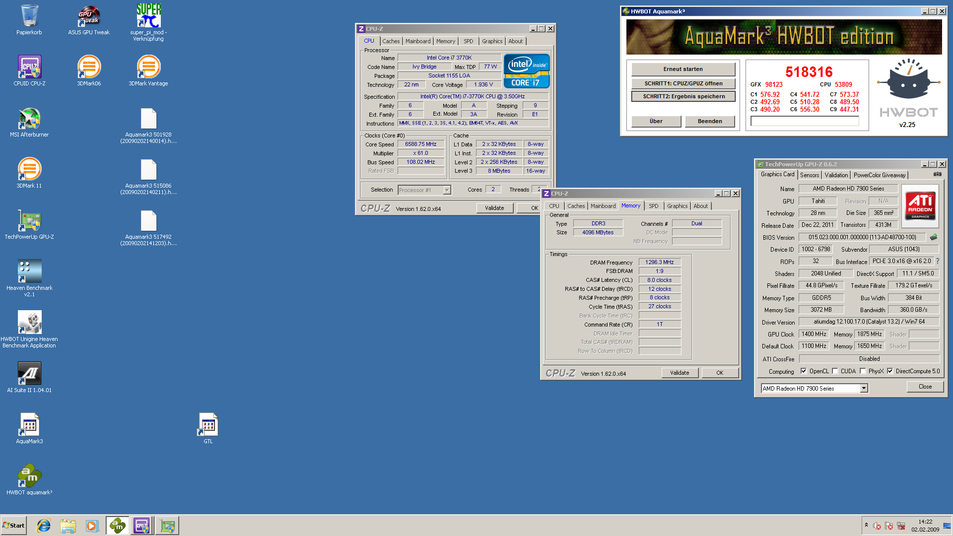Switch to Sensors tab in GPU-Z
Screen dimensions: 953x536
810,175
